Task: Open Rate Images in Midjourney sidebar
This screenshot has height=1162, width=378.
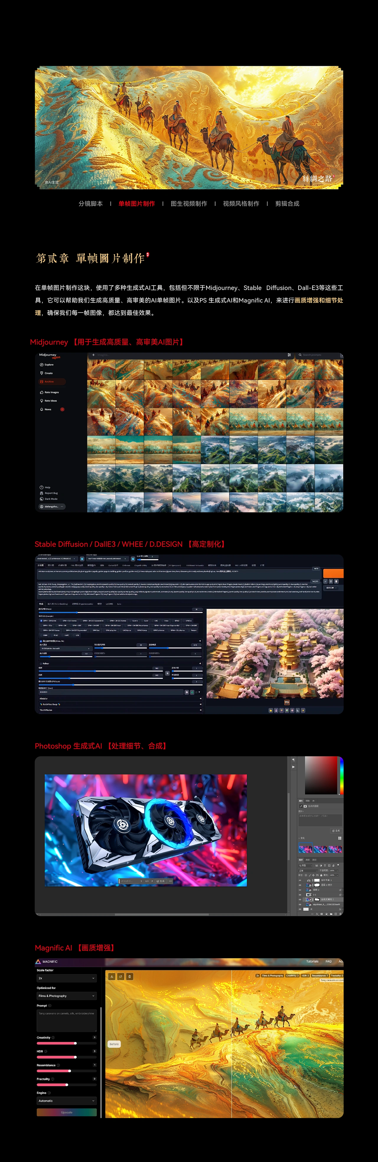Action: pyautogui.click(x=49, y=392)
